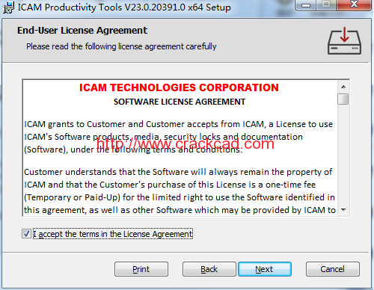Uncheck I accept the terms checkbox
Screen dimensions: 374x290
(26, 234)
